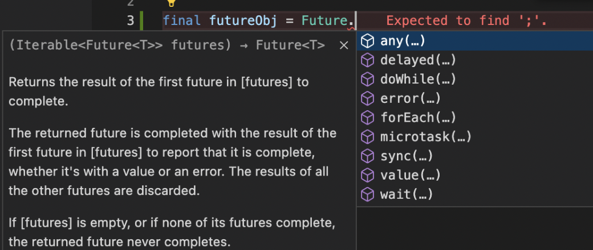Choose the value(…) completion entry
Screen dimensions: 593x250
pyautogui.click(x=474, y=176)
